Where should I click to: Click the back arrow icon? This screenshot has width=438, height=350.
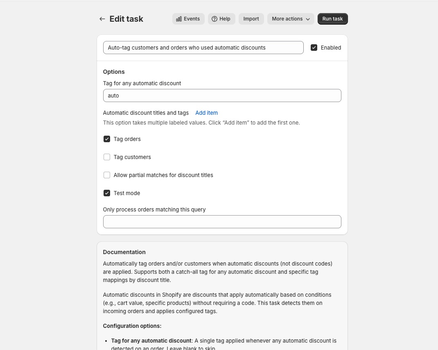point(102,19)
